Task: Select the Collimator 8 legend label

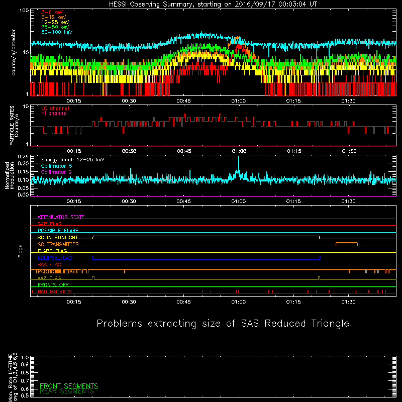Action: pos(56,166)
